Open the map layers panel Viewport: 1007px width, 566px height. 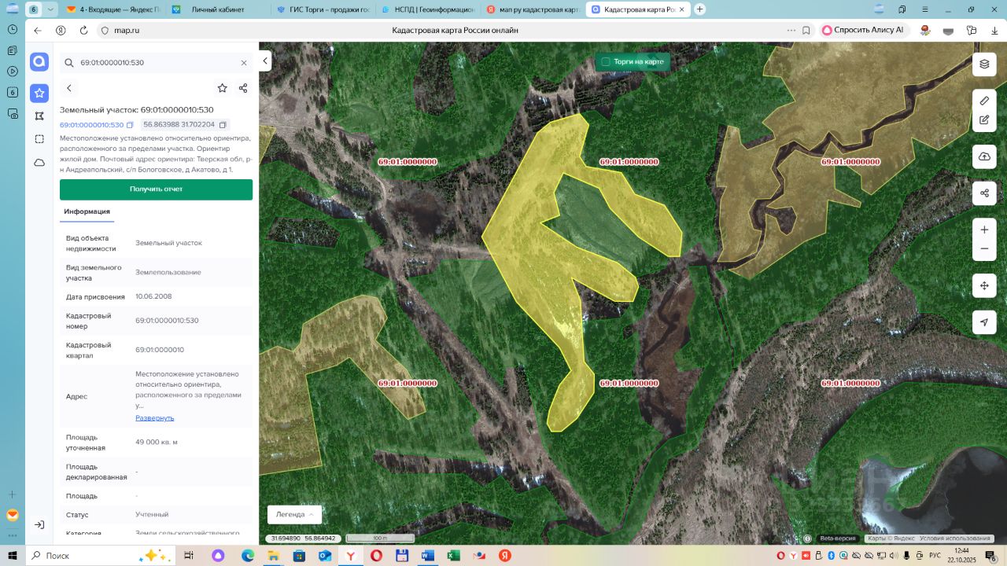[x=984, y=64]
